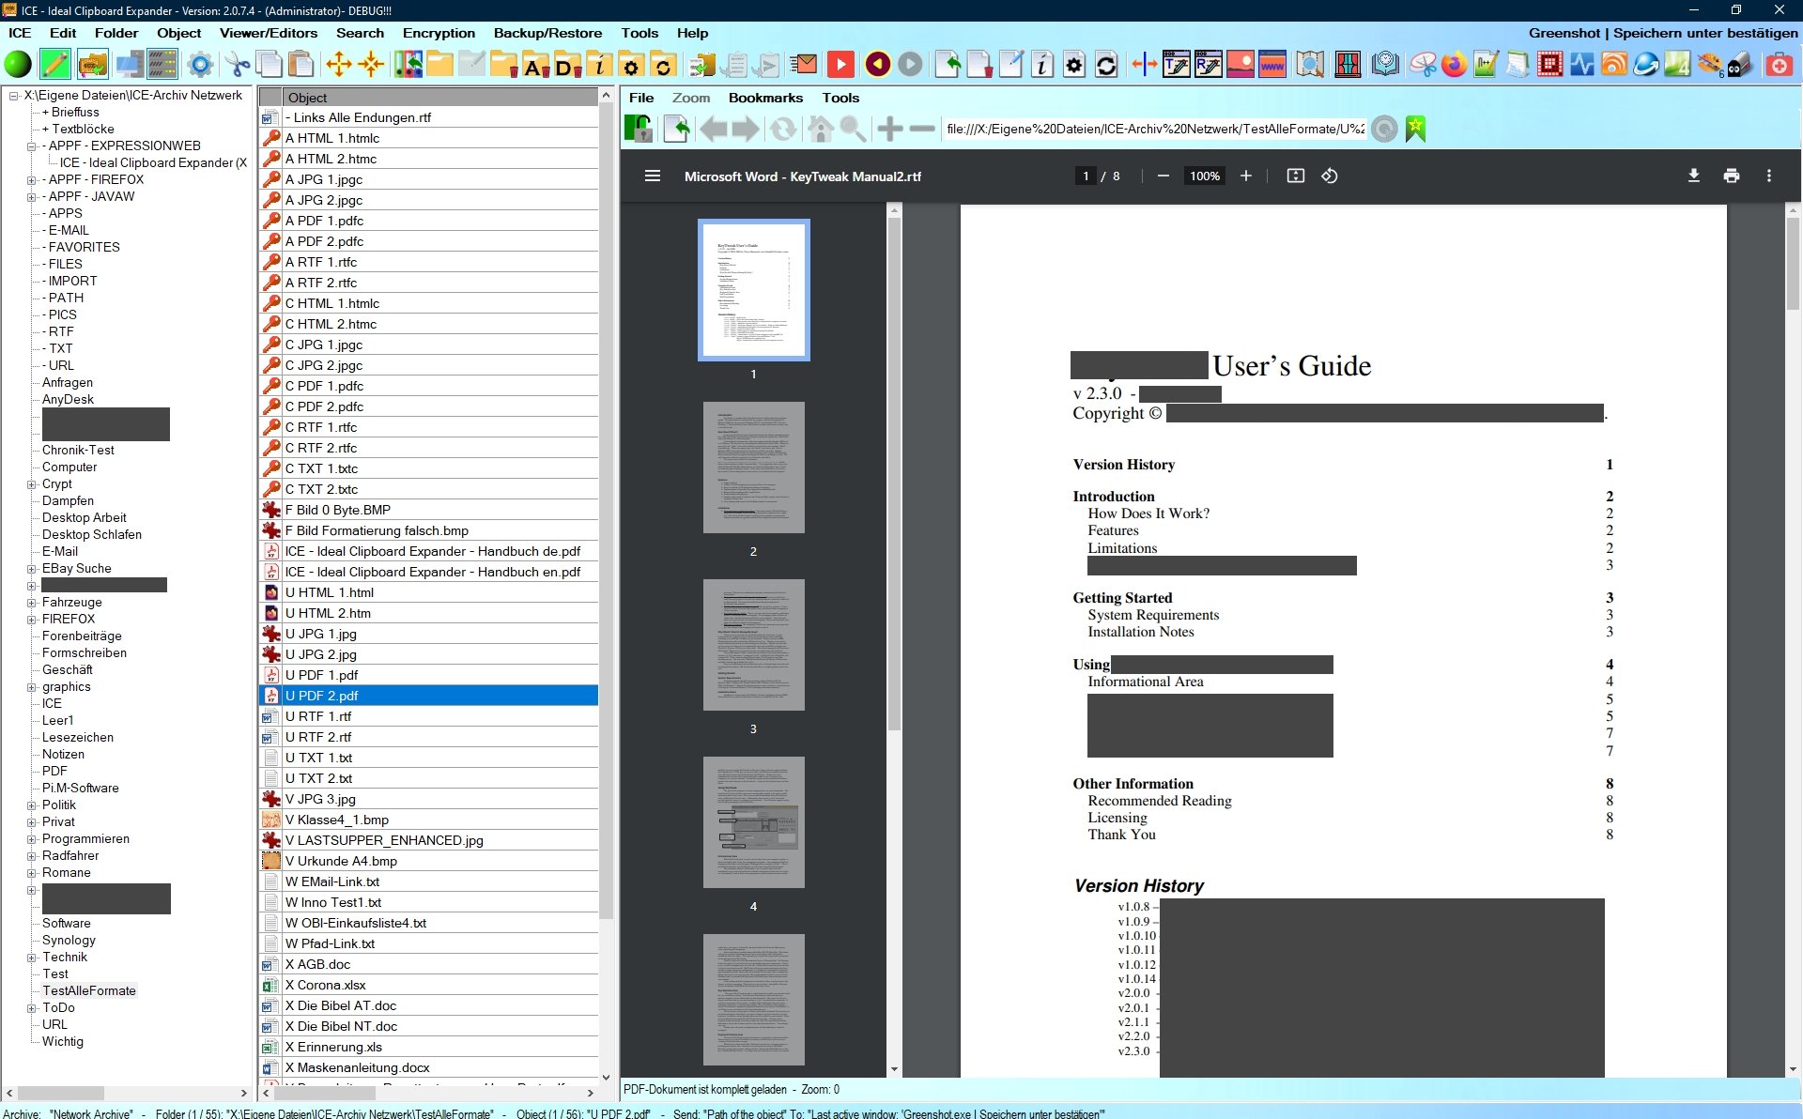The height and width of the screenshot is (1119, 1803).
Task: Select U RTF 1.rtf in object list
Action: [x=318, y=716]
